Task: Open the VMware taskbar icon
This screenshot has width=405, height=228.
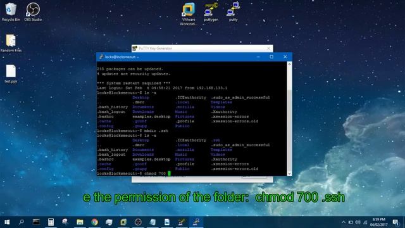Action: coord(123,222)
